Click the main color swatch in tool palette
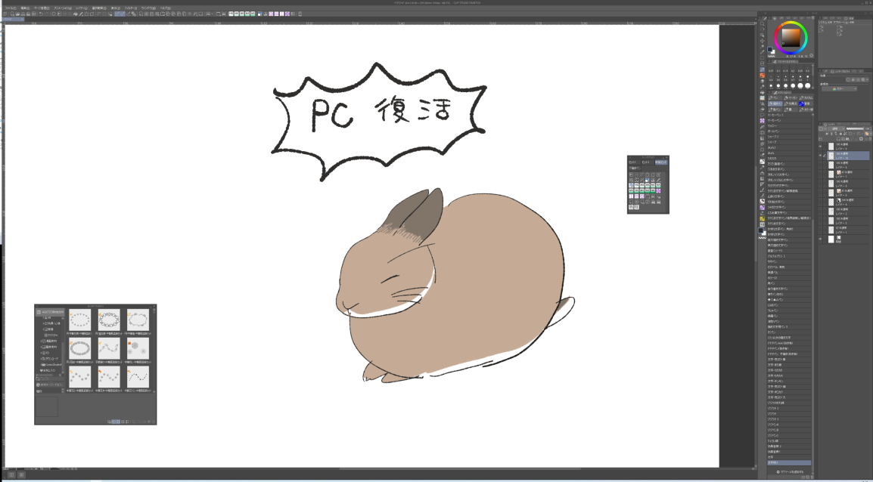Viewport: 873px width, 482px height. (760, 230)
